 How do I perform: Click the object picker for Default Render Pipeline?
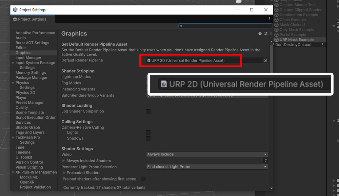(265, 60)
